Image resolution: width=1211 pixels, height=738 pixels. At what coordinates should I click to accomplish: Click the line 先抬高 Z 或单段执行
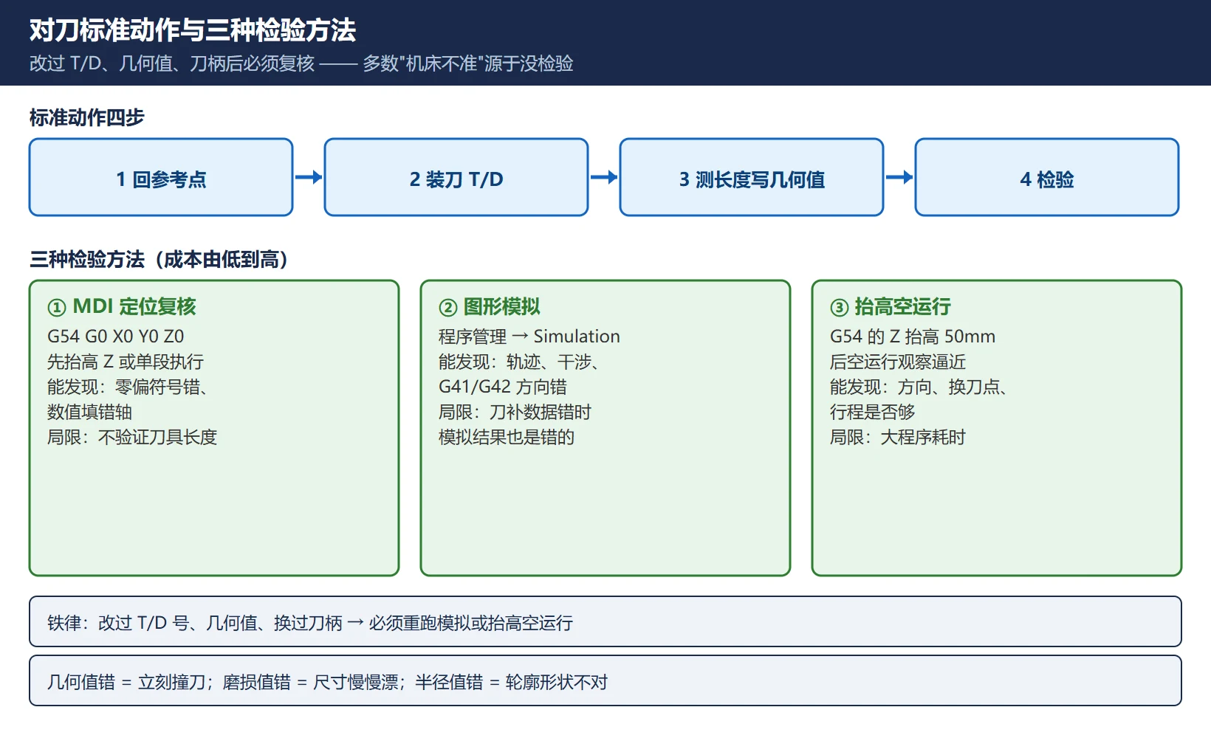click(126, 362)
